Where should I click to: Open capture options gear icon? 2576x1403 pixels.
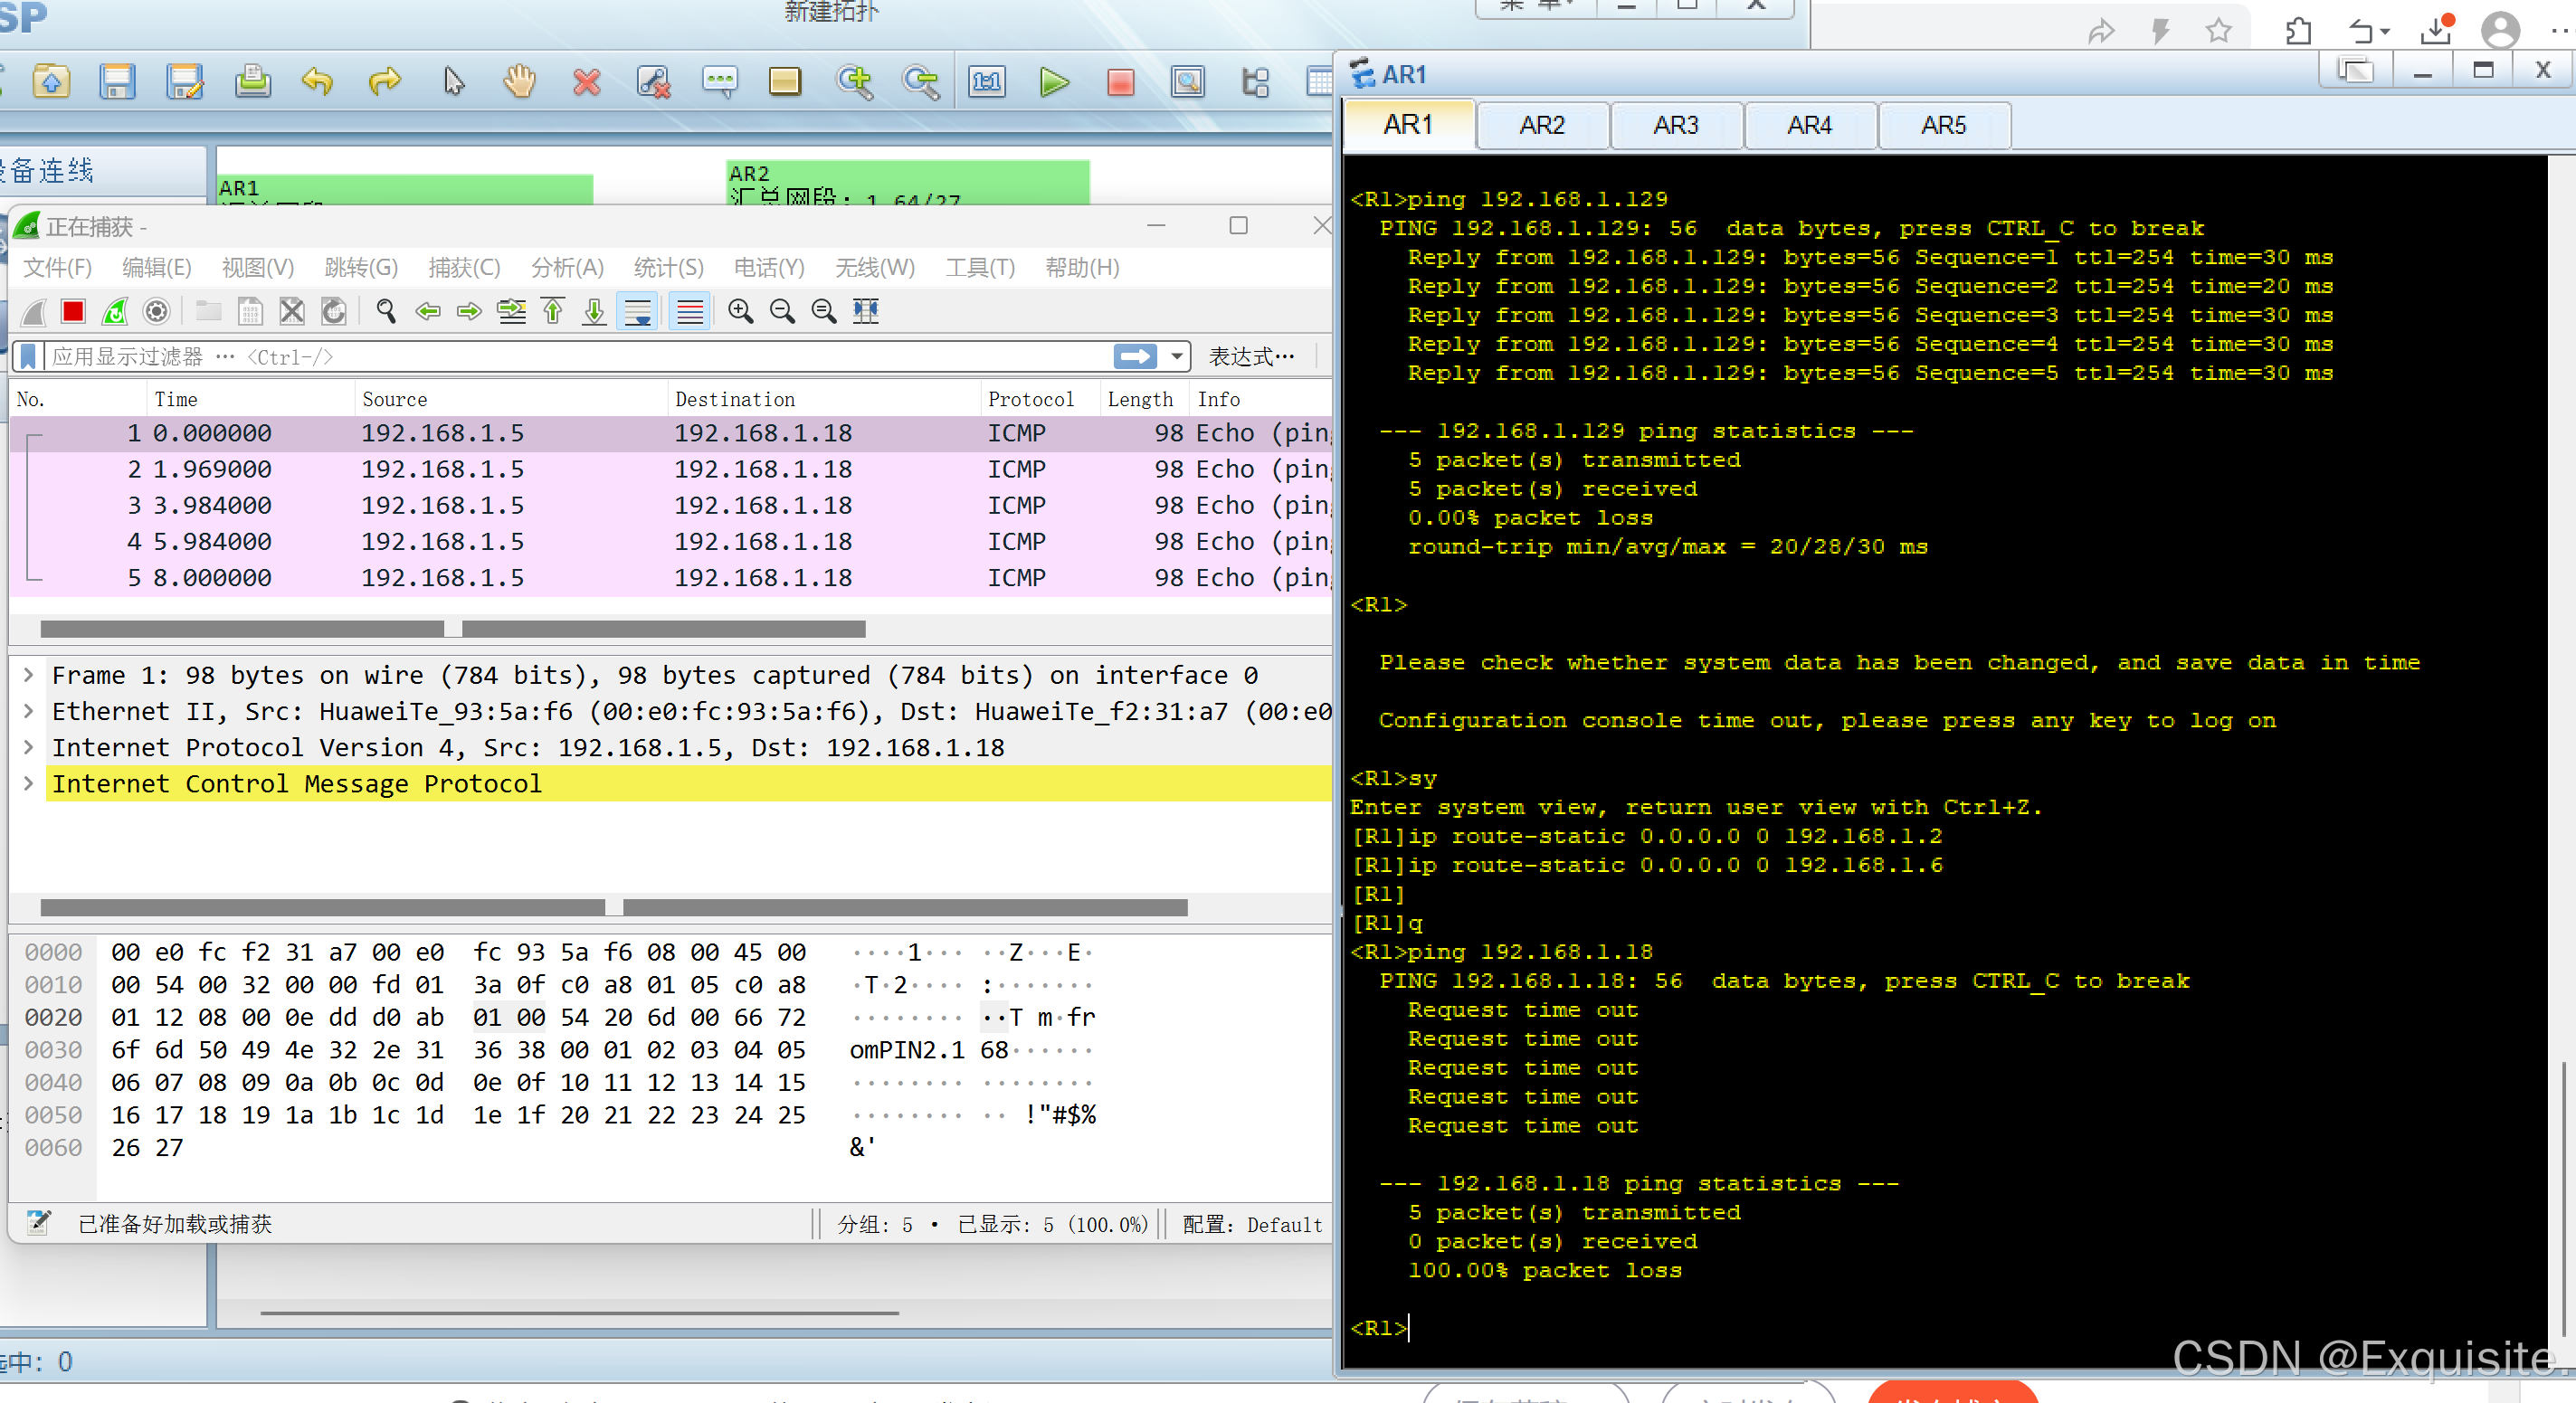pos(156,312)
